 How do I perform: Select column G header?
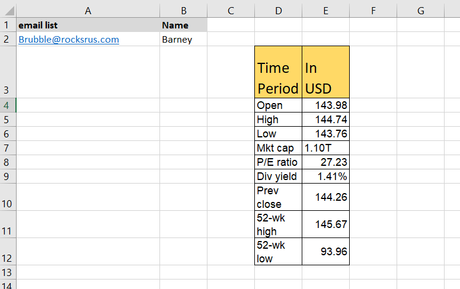pyautogui.click(x=421, y=11)
